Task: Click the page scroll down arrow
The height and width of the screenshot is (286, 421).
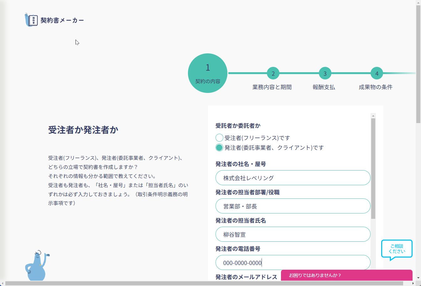Action: 418,278
